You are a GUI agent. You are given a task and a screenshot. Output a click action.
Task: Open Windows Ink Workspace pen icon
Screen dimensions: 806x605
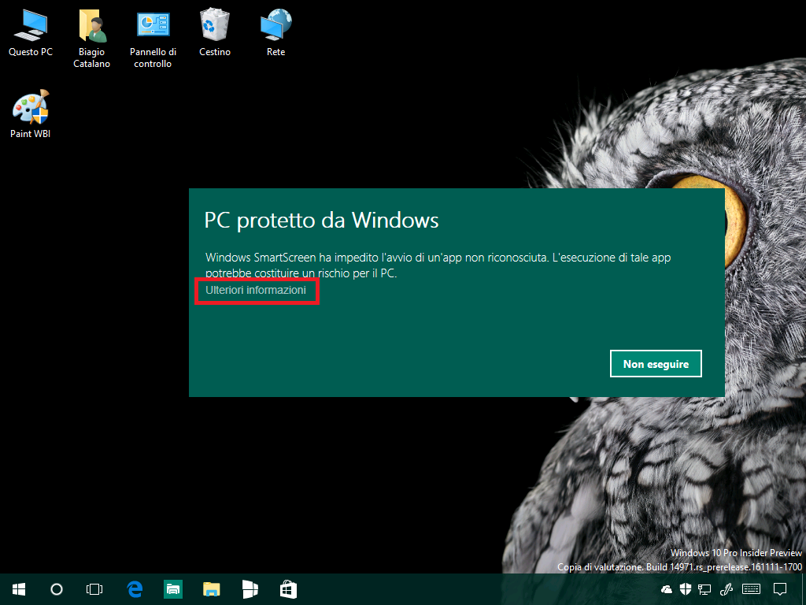pos(726,589)
